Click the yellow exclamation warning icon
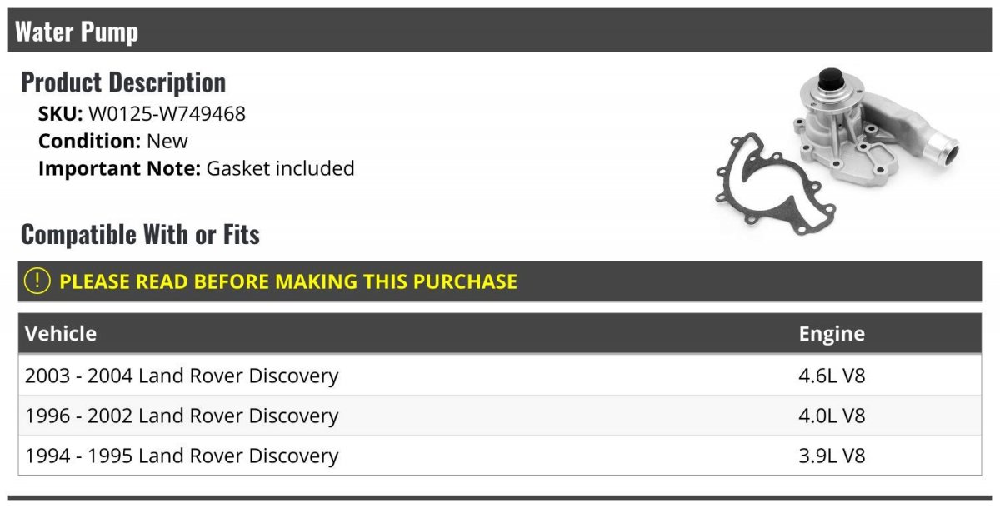 pos(37,281)
